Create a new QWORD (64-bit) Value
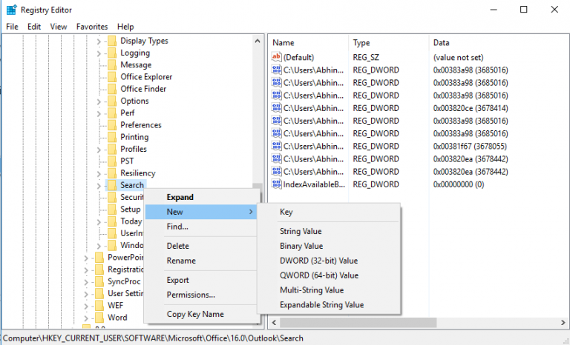Viewport: 570px width, 345px height. click(329, 275)
